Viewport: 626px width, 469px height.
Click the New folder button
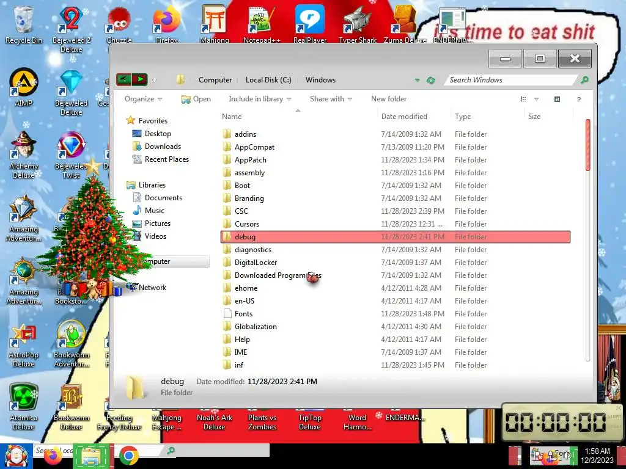[x=389, y=99]
